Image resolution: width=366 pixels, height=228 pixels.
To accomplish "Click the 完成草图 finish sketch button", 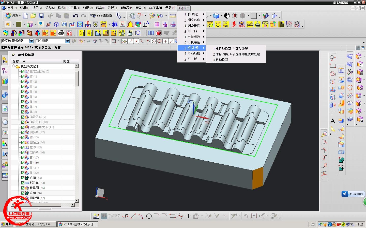I will pos(111,216).
